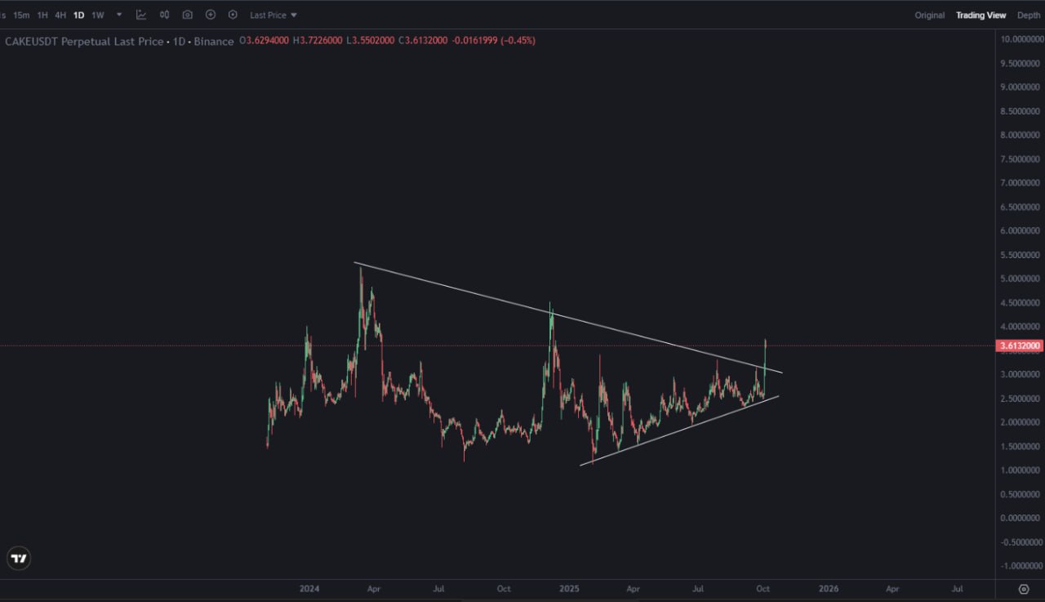
Task: Switch to the Original chart tab
Action: click(x=929, y=15)
